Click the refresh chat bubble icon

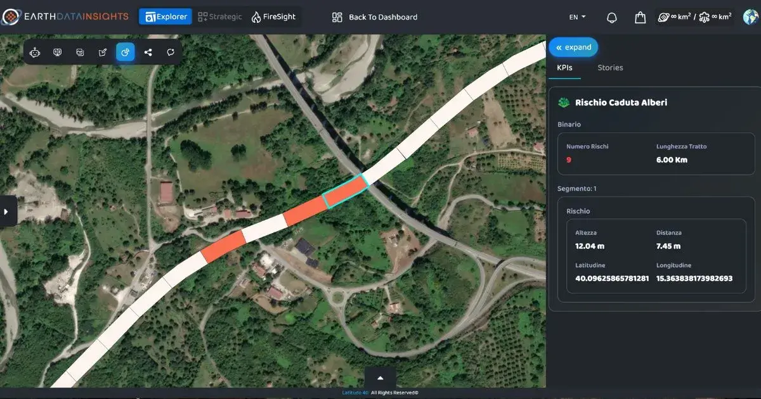[x=171, y=53]
